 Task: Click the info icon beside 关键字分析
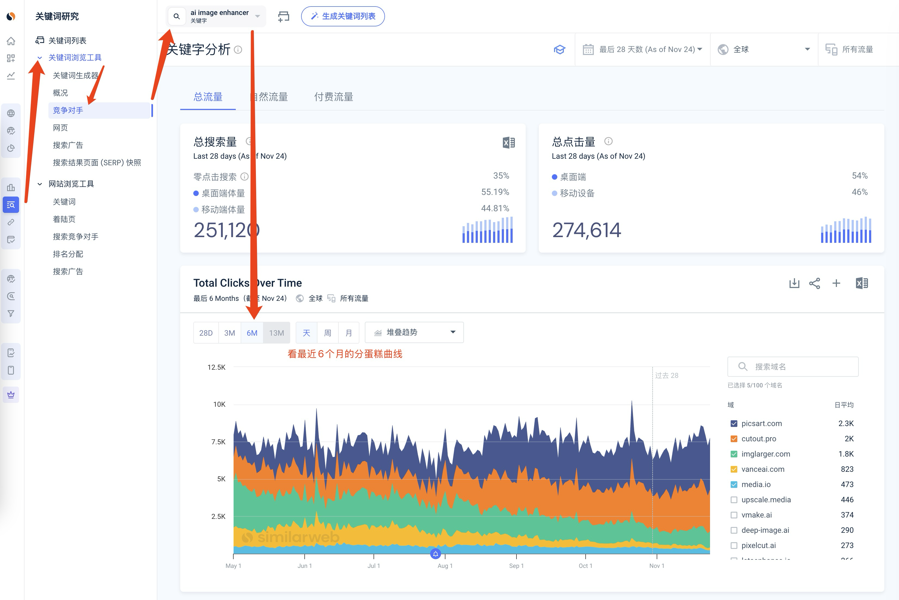tap(238, 50)
